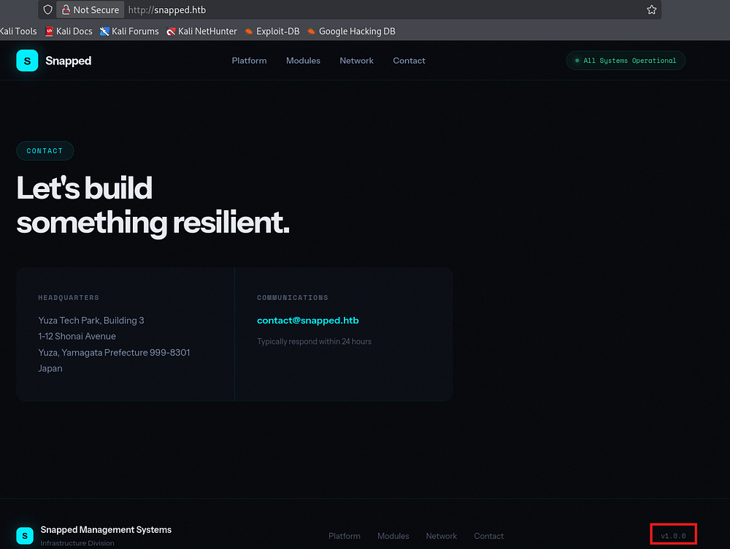Click the shield tracking protection icon

tap(48, 10)
